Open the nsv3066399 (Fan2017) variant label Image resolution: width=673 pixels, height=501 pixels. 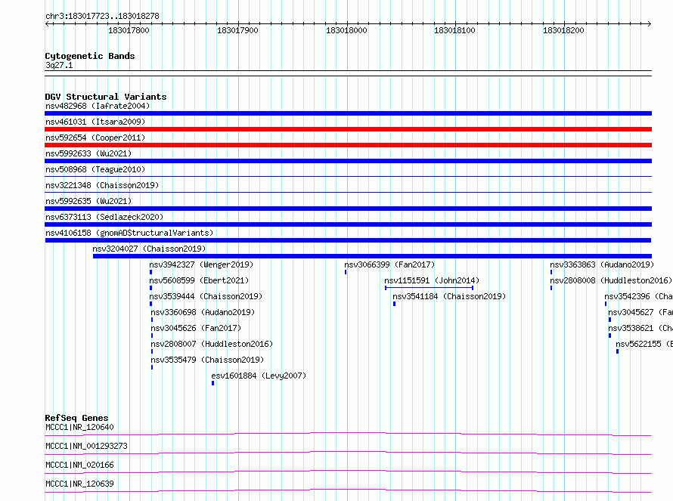click(x=389, y=264)
